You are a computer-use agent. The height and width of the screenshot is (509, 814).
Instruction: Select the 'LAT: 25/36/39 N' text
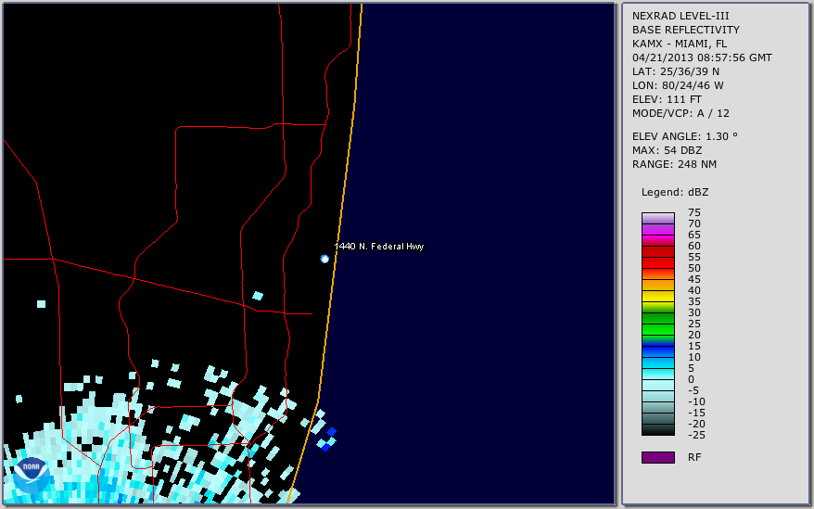[x=676, y=71]
